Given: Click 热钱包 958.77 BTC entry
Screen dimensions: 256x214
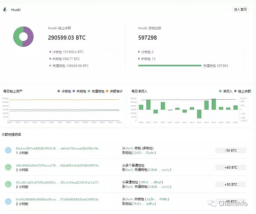Looking at the screenshot, I should (x=65, y=59).
